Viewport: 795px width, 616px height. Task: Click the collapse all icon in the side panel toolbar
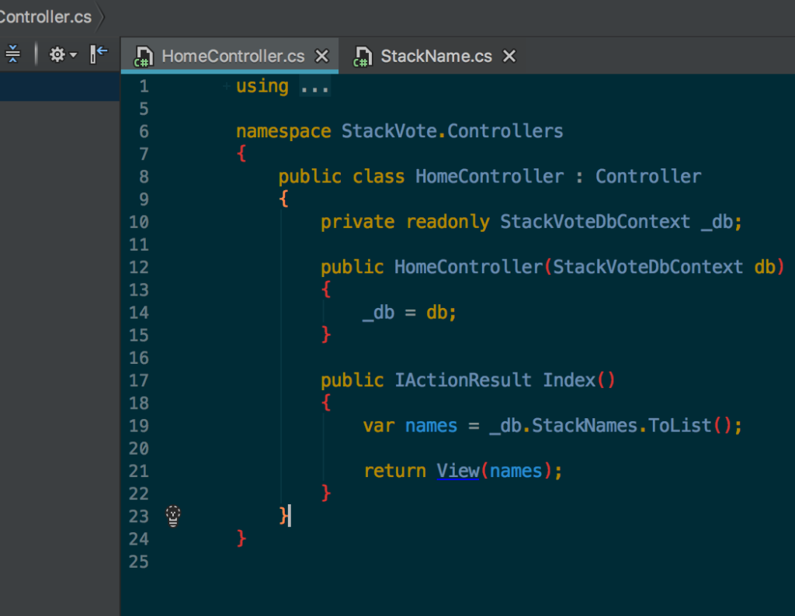pos(13,54)
